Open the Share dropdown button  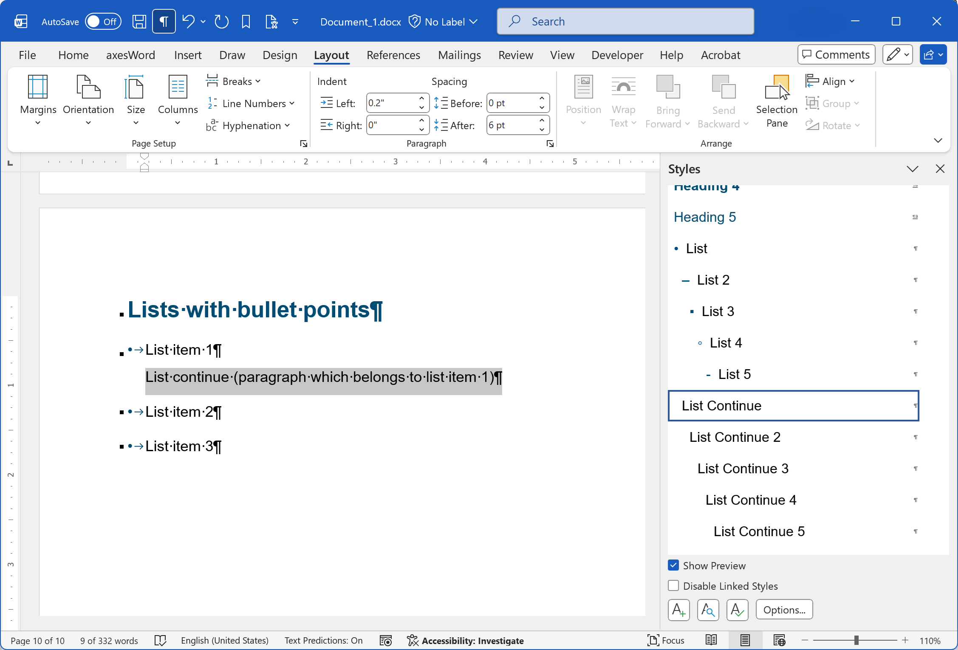tap(933, 54)
